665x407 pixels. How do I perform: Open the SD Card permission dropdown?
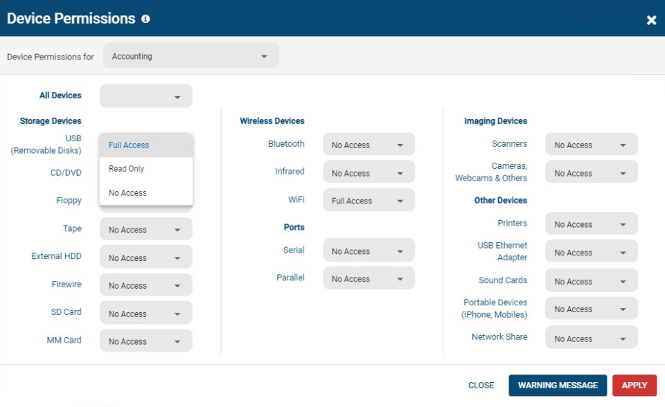145,313
